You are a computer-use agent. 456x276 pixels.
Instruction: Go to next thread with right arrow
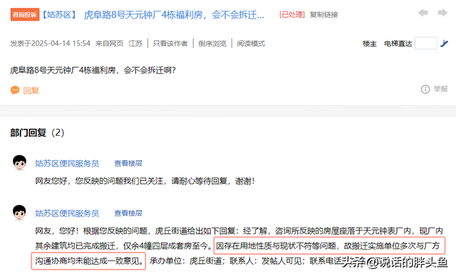coord(442,13)
